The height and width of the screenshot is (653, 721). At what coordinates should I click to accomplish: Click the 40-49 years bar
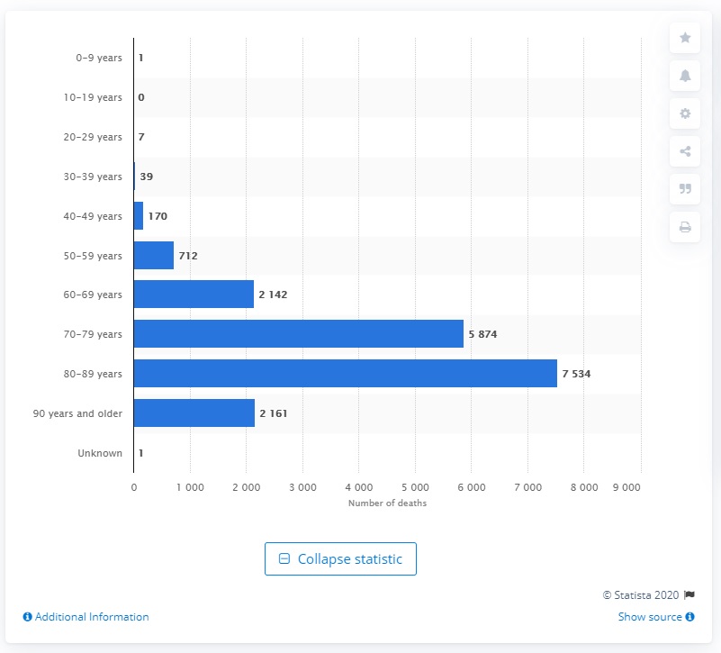coord(139,216)
